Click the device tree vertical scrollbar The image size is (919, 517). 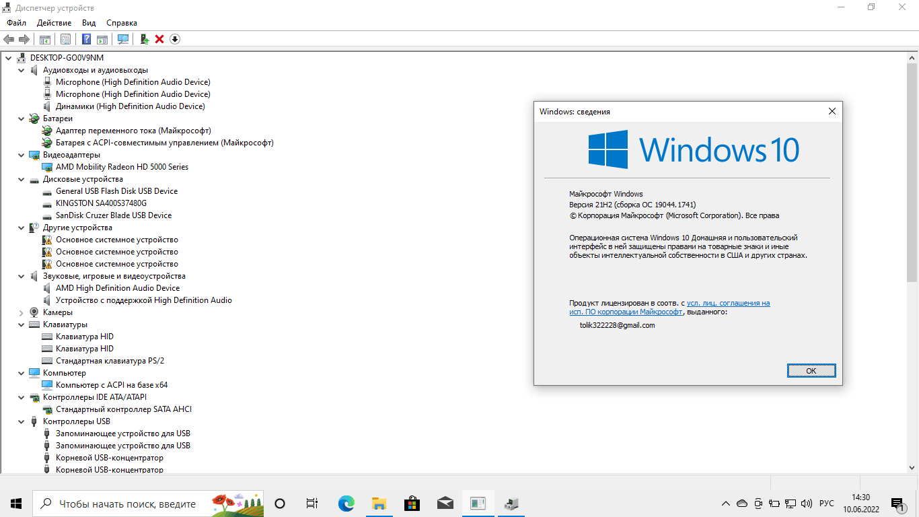coord(912,173)
